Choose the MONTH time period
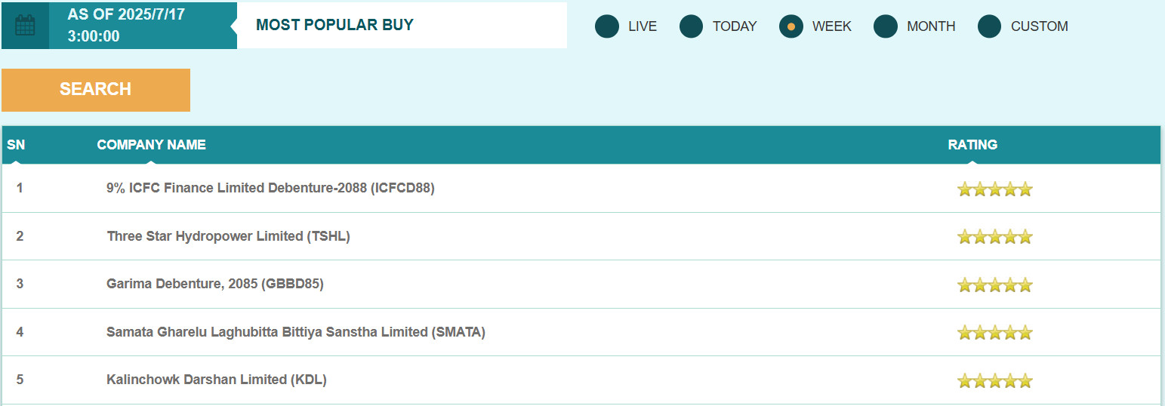 (886, 26)
